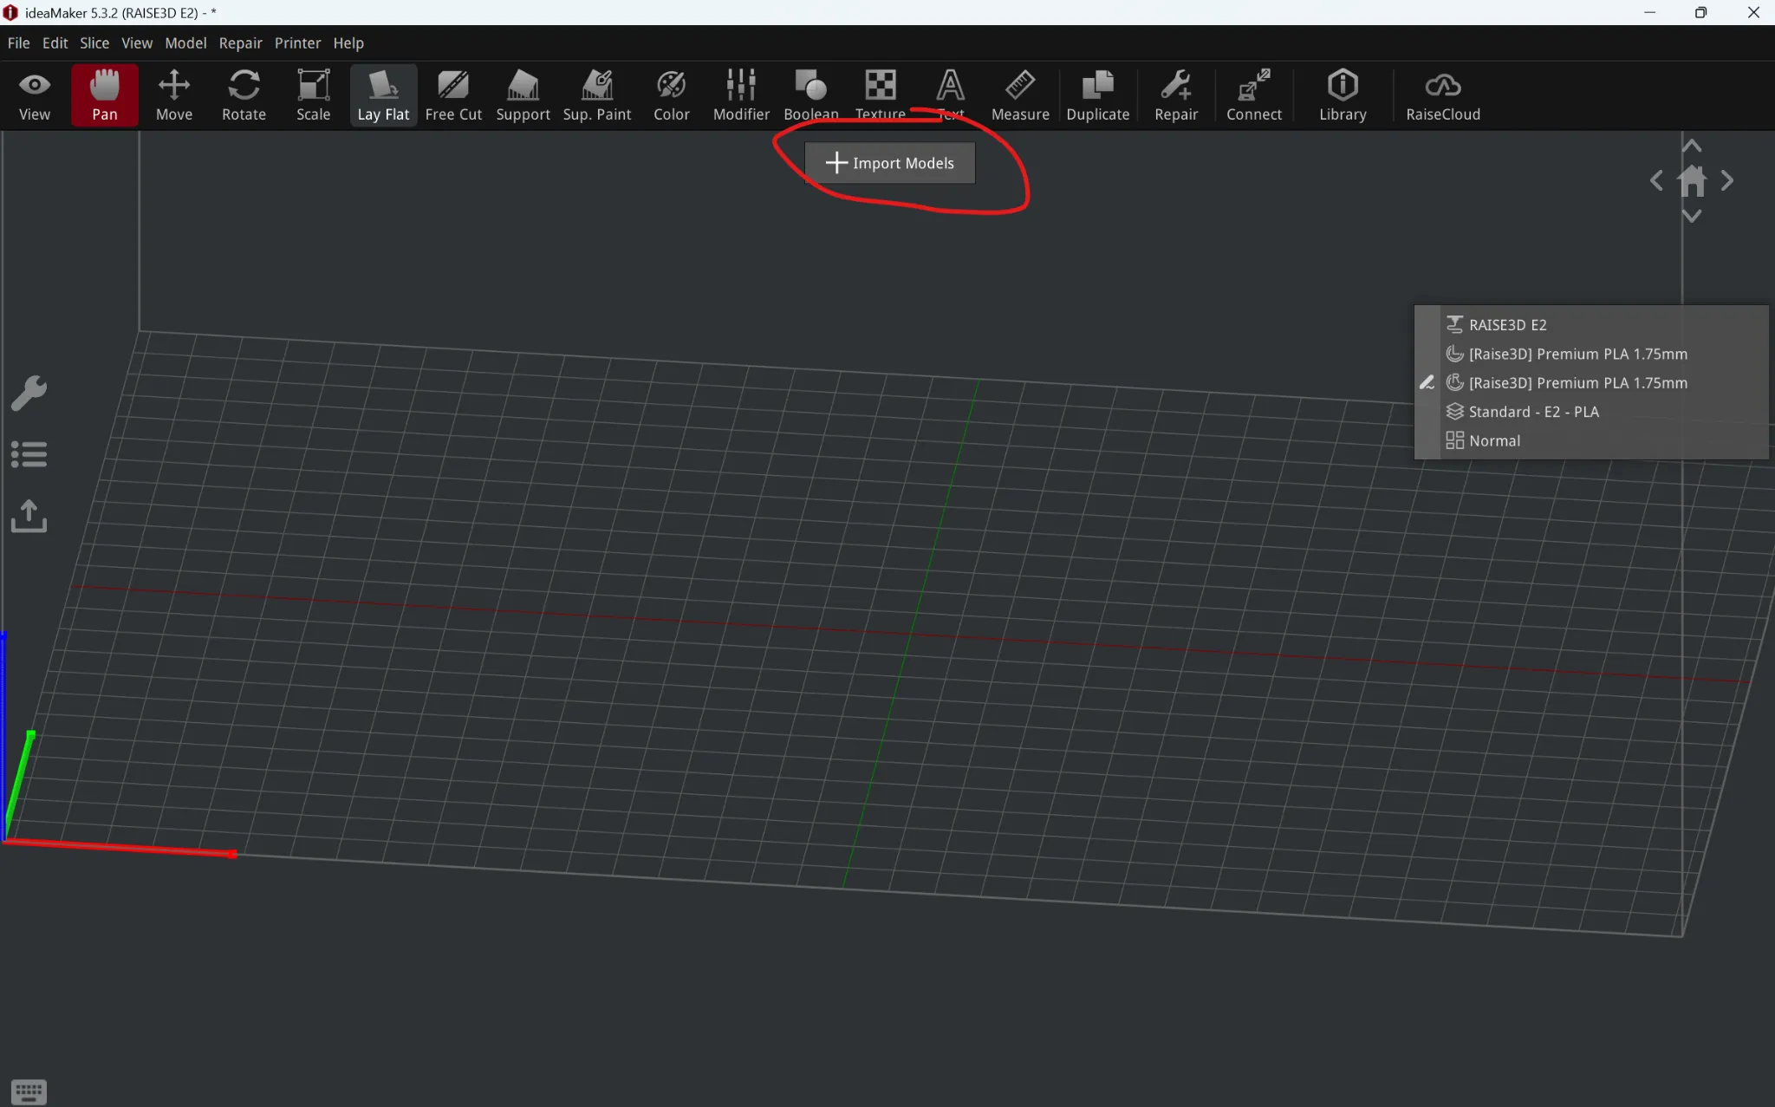Select the Move tool
Image resolution: width=1775 pixels, height=1107 pixels.
pyautogui.click(x=174, y=95)
